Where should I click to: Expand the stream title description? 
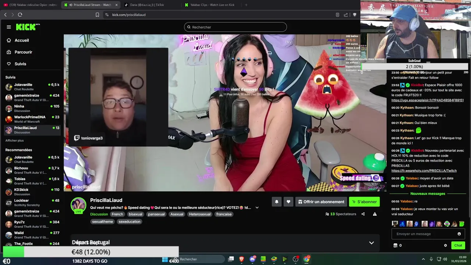[257, 208]
